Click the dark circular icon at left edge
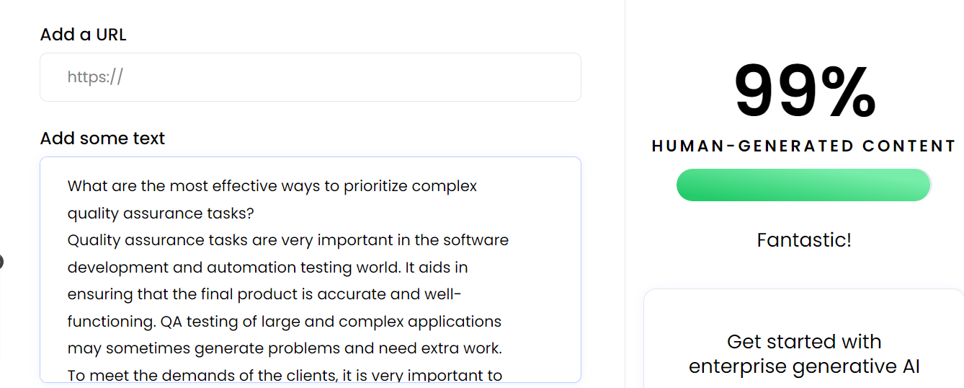Viewport: 964px width, 388px height. 1,262
